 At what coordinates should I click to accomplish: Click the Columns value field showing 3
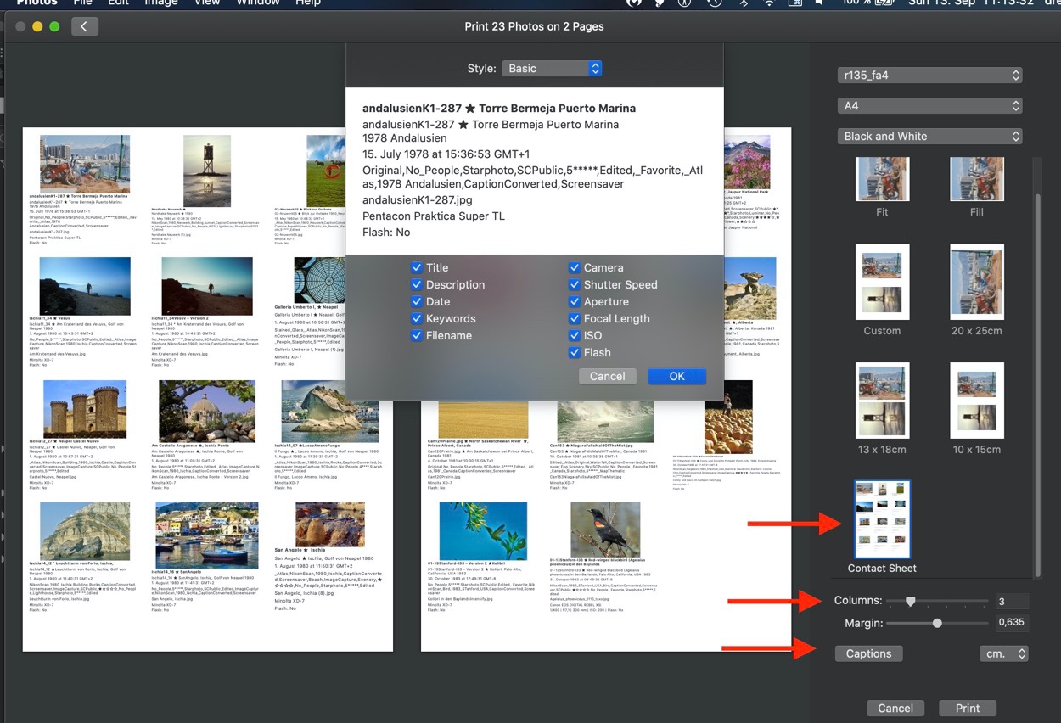click(1012, 600)
